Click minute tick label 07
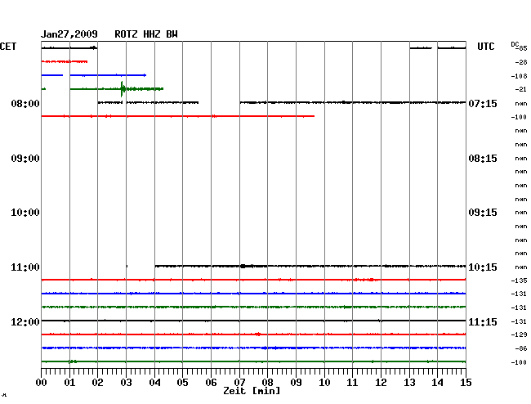 coord(239,382)
